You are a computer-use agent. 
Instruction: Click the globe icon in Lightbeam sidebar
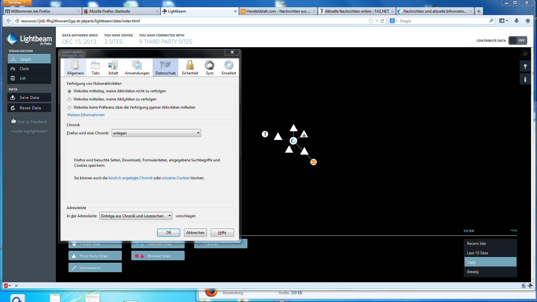coord(525,54)
